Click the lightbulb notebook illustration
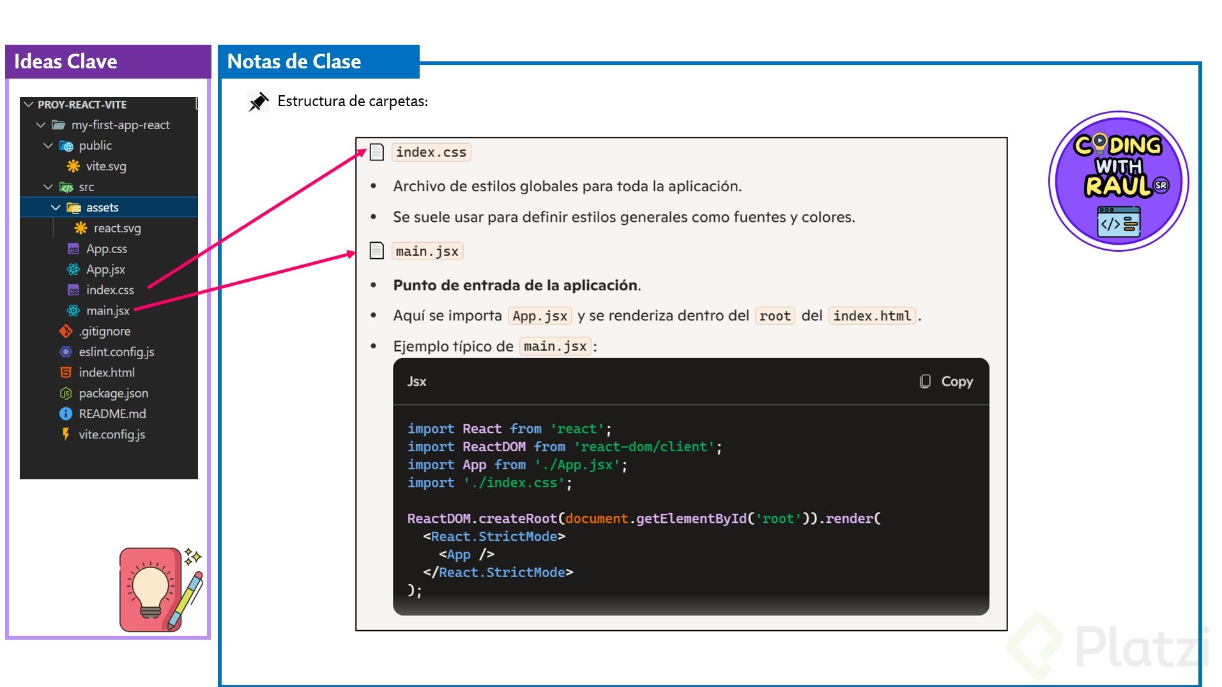 [x=160, y=589]
